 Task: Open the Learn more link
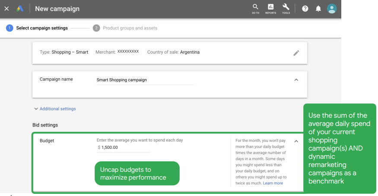click(273, 183)
